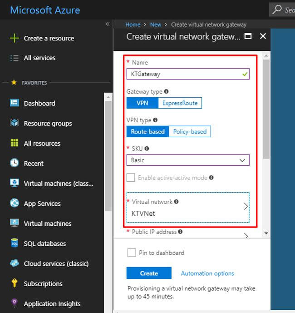Image resolution: width=295 pixels, height=313 pixels.
Task: Expand the Public IP address chevron
Action: (246, 236)
